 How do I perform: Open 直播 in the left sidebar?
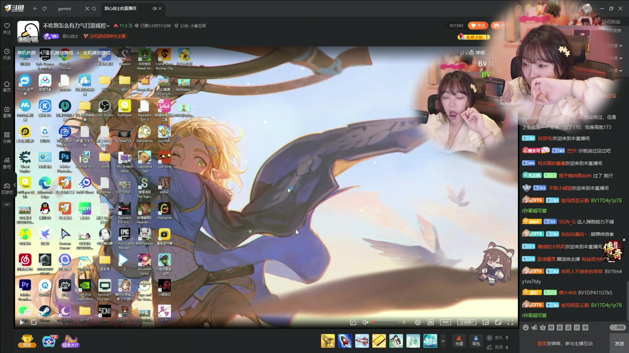click(7, 112)
